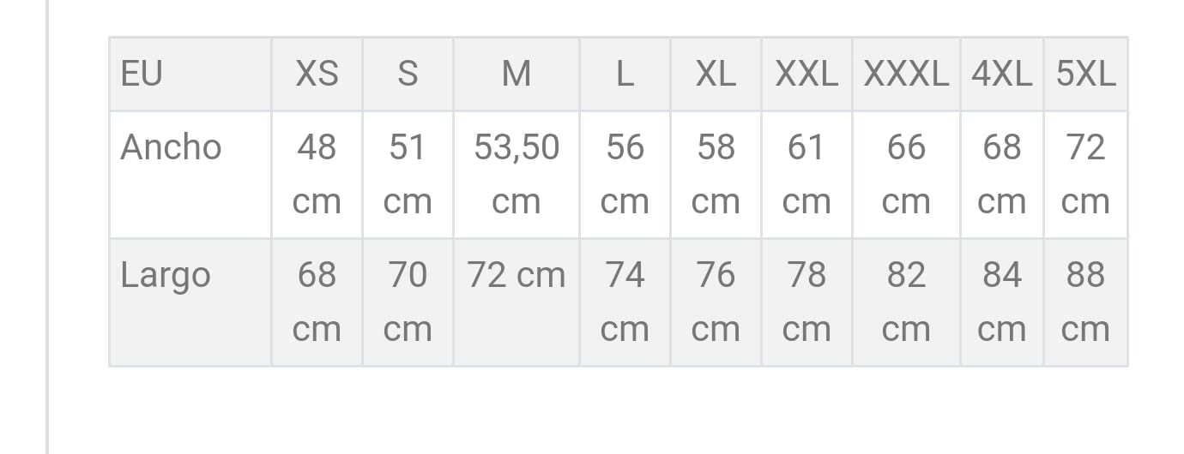The image size is (1184, 454).
Task: Click the 5XL size header cell
Action: [1085, 75]
